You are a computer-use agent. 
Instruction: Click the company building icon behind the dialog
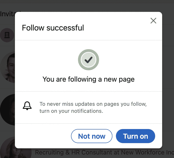[x=7, y=36]
